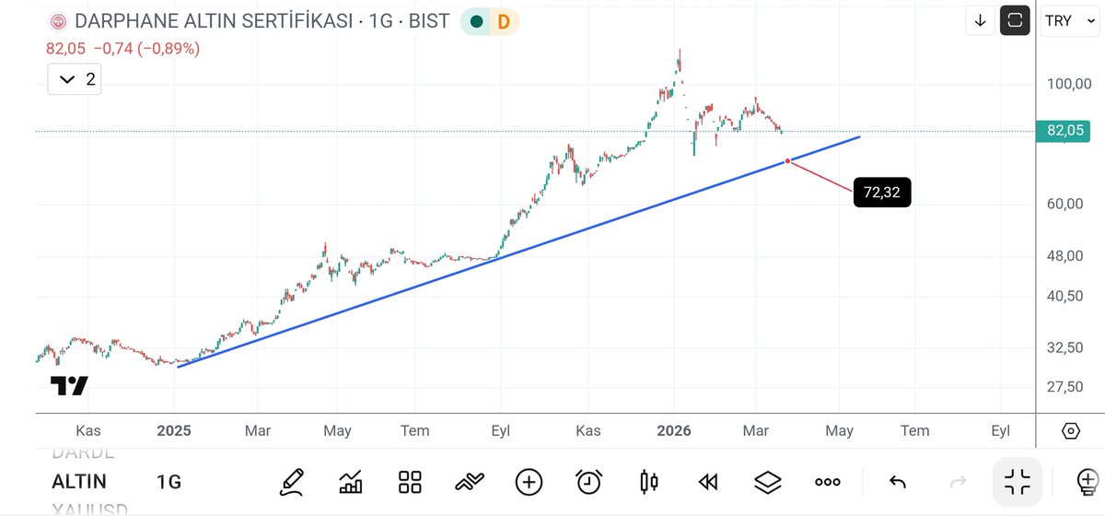Image resolution: width=1105 pixels, height=516 pixels.
Task: Open chart settings hexagon icon
Action: [x=1070, y=430]
